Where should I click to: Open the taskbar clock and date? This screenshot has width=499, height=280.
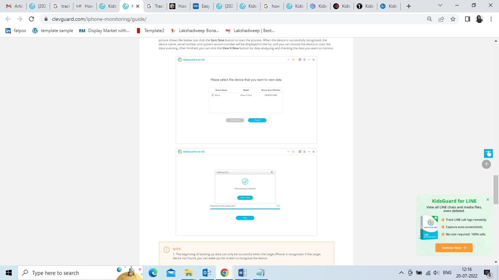466,273
